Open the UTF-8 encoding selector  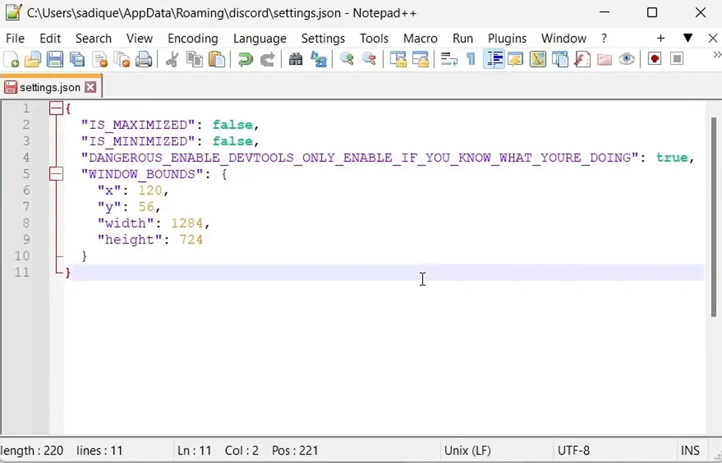pos(574,450)
